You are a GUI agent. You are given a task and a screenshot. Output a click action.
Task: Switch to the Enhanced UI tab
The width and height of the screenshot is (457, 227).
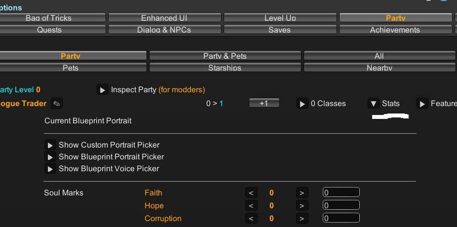click(164, 18)
